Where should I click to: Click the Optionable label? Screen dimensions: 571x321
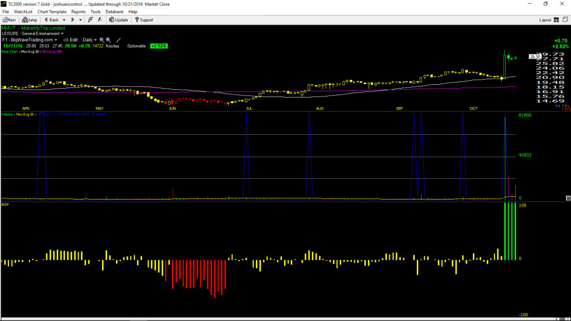coord(137,46)
